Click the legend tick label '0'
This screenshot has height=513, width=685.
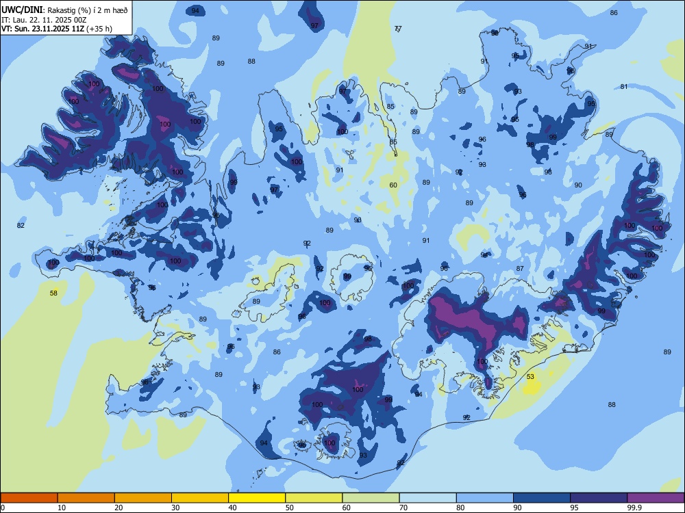[3, 508]
